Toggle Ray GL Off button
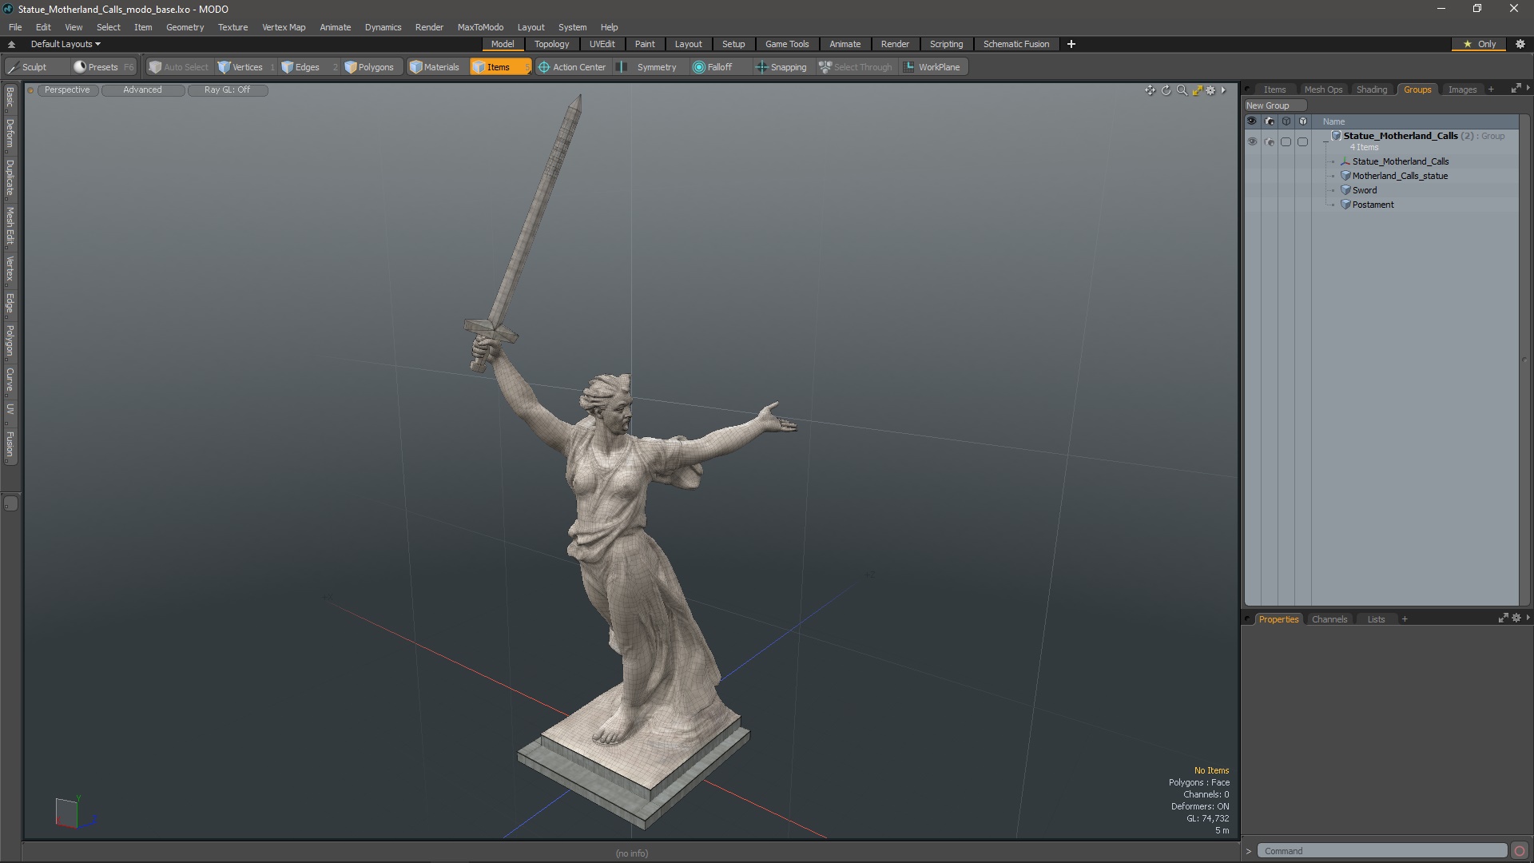The image size is (1534, 863). pyautogui.click(x=227, y=90)
